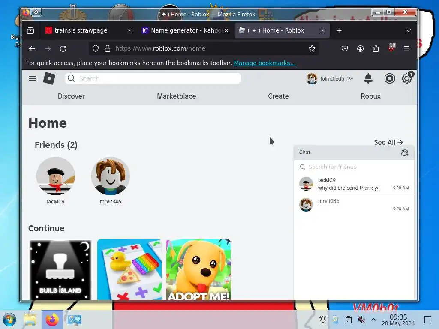
Task: Focus the Roblox Search field
Action: click(x=153, y=78)
